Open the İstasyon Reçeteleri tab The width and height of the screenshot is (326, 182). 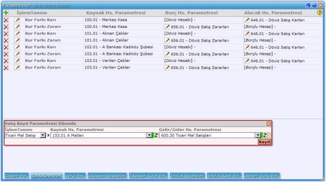(x=107, y=176)
